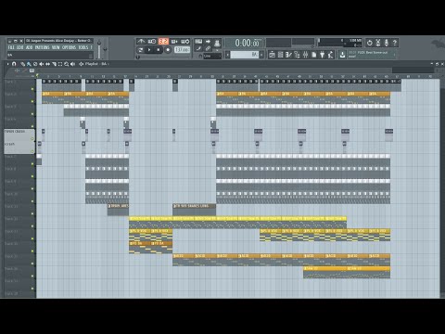Adjust the master pitch slider
Image resolution: width=445 pixels, height=334 pixels.
105,49
